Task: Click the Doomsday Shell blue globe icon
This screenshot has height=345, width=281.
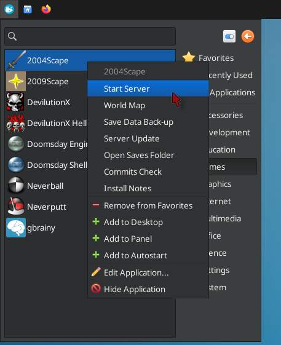Action: pos(16,165)
